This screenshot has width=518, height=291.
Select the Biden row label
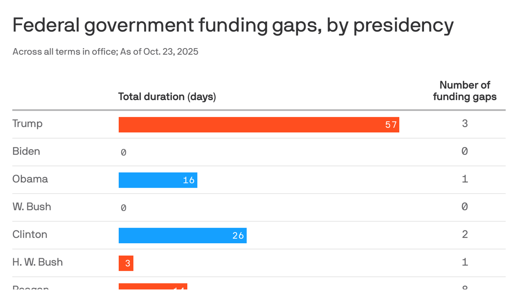click(26, 151)
